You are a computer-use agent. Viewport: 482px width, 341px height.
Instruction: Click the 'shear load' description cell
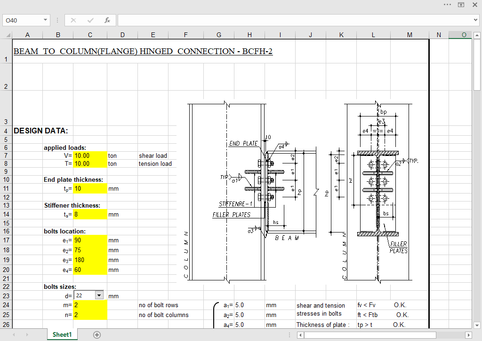click(x=153, y=156)
